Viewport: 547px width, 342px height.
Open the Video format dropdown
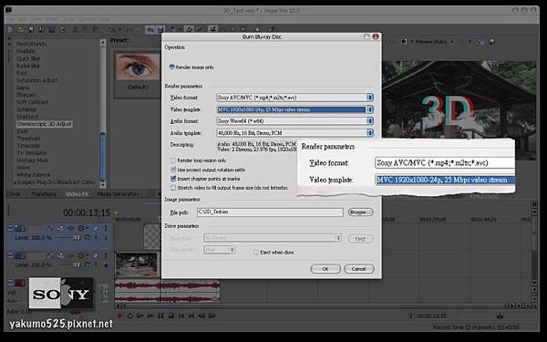(x=294, y=98)
